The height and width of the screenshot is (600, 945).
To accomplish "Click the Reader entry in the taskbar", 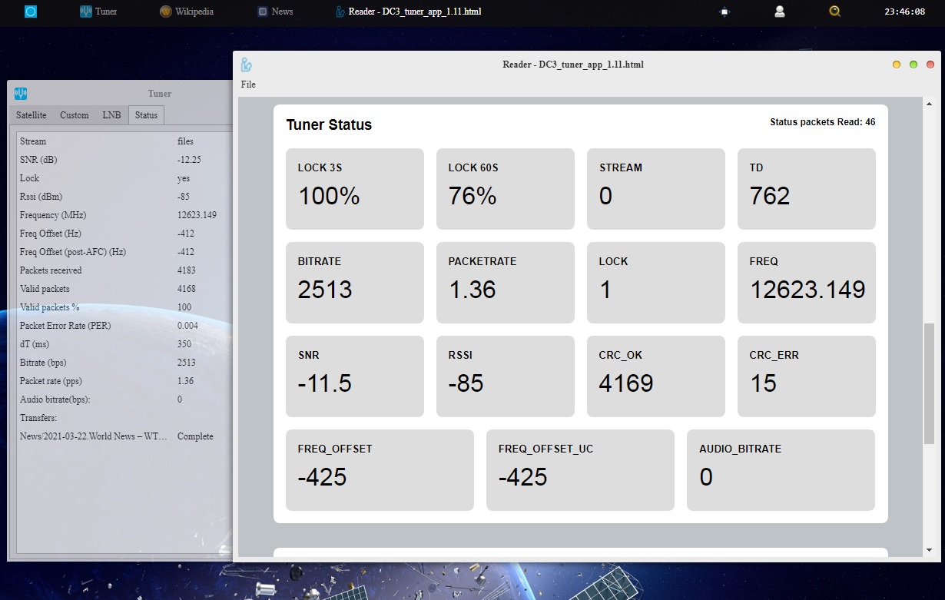I will (x=409, y=12).
